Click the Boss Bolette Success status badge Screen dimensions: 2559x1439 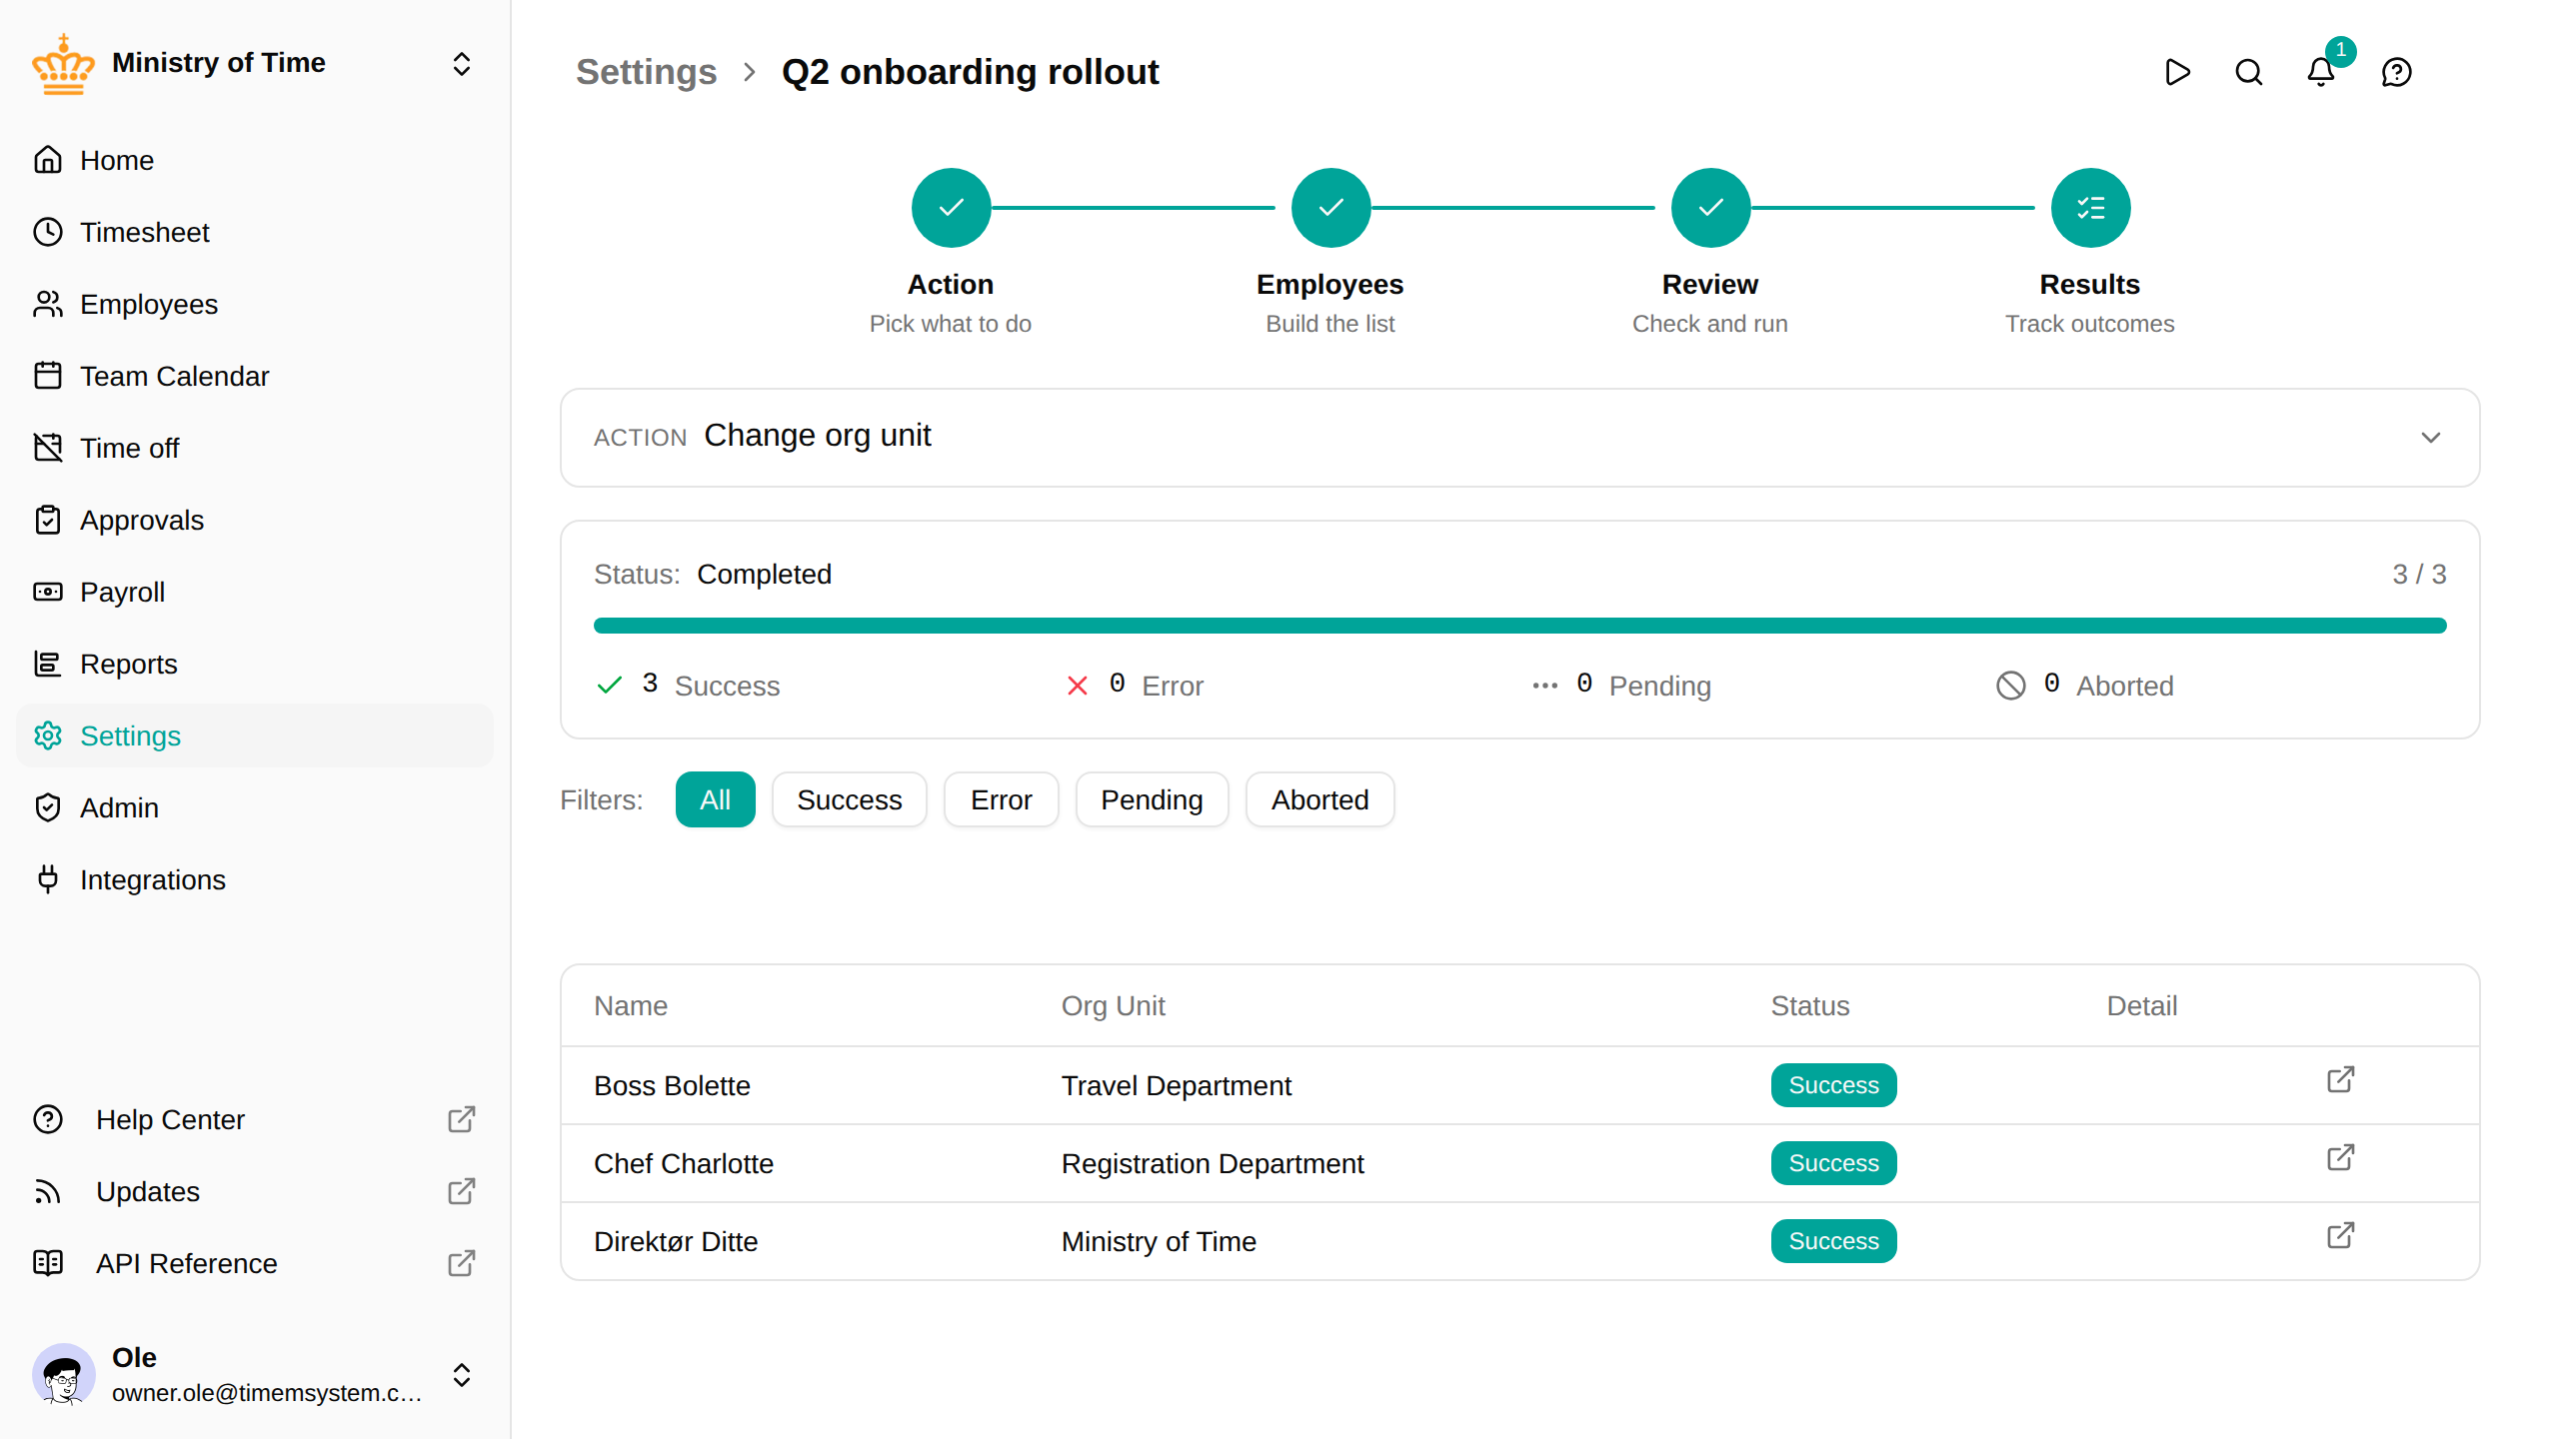point(1833,1085)
